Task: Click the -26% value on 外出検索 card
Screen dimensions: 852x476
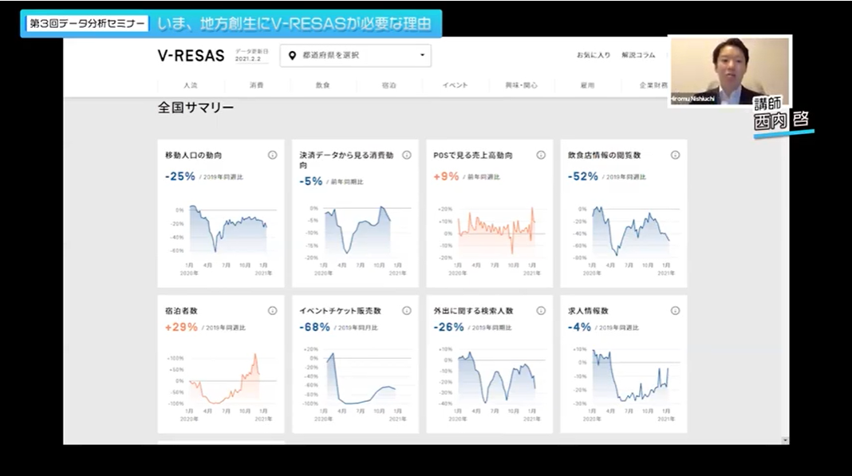Action: 449,327
